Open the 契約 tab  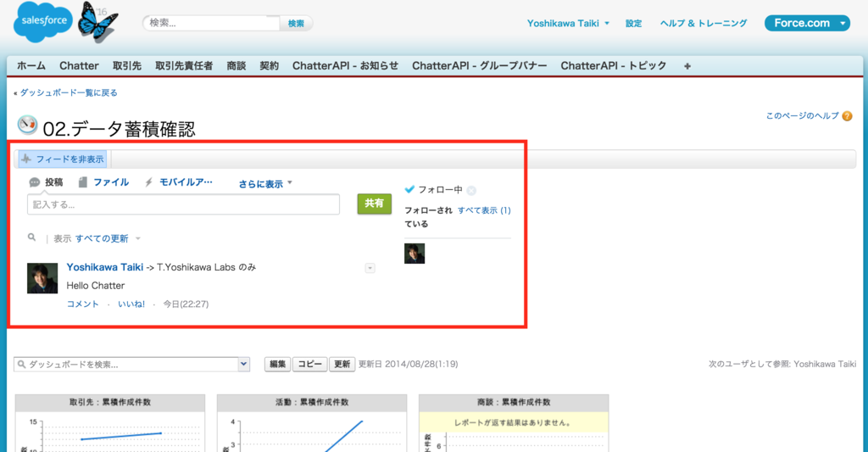[269, 66]
